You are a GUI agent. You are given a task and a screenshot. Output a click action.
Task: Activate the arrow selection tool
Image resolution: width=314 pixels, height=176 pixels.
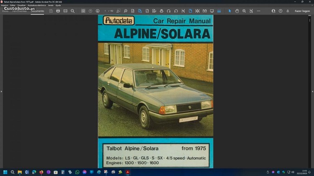click(229, 11)
